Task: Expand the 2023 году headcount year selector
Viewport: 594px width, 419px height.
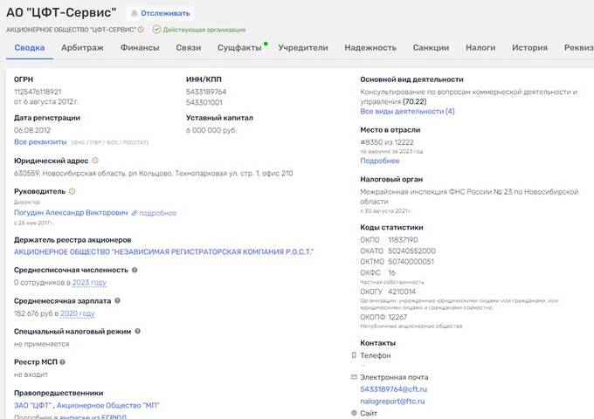Action: click(88, 283)
